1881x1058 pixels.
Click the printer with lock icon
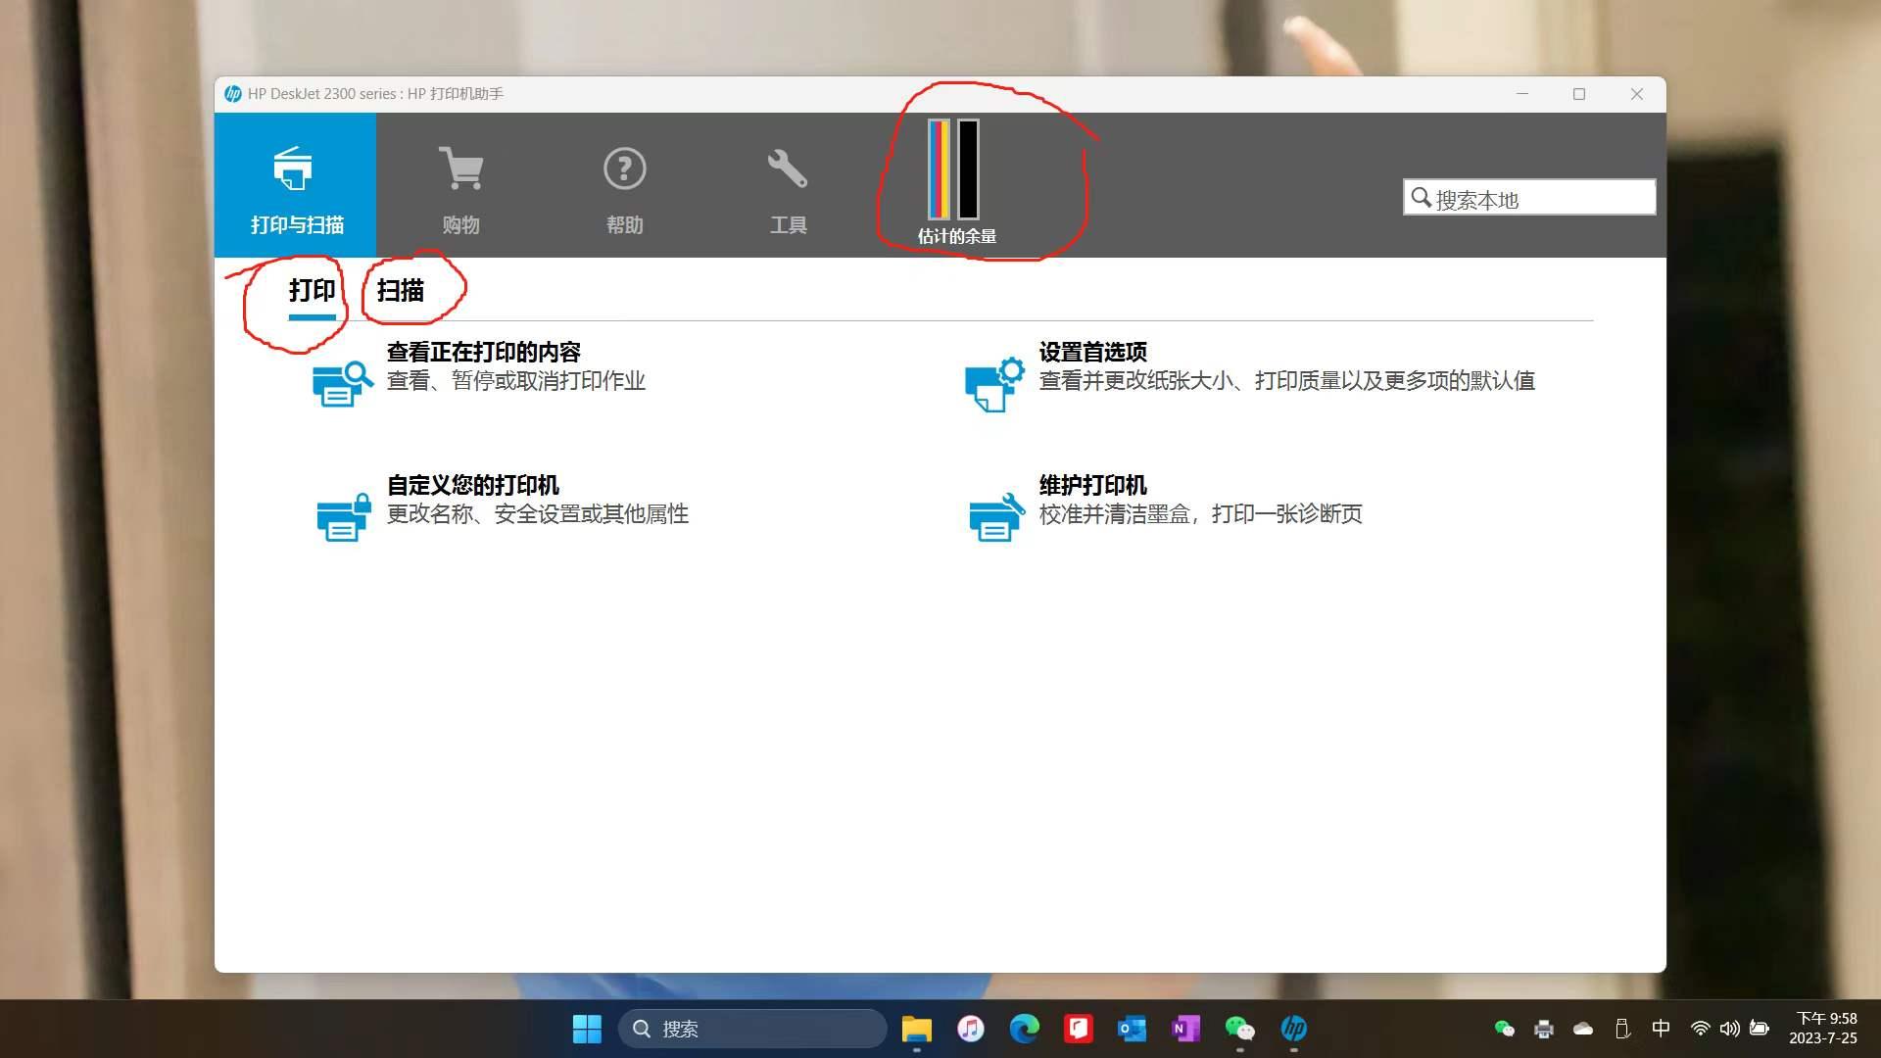click(343, 517)
